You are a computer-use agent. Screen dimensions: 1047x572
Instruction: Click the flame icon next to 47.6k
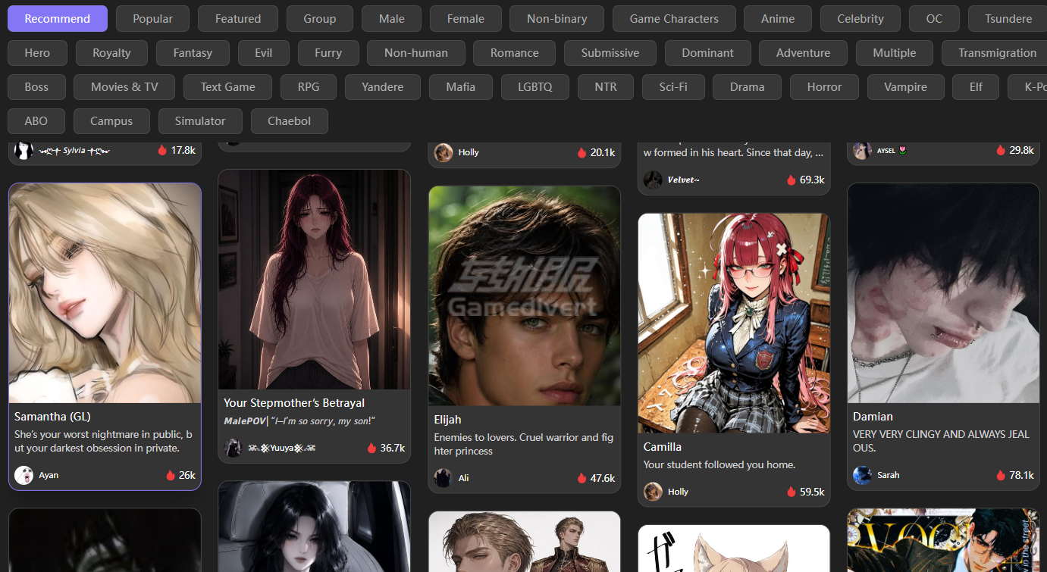tap(582, 478)
